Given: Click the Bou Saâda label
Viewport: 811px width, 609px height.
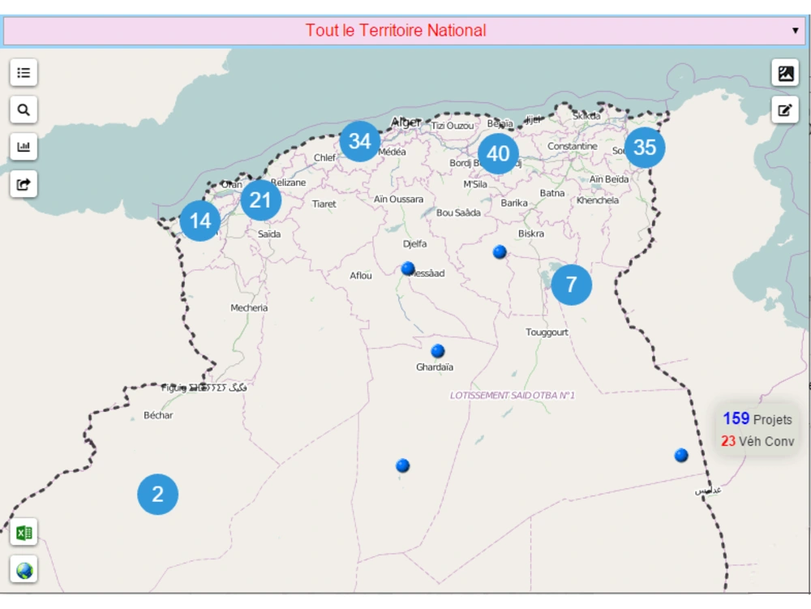Looking at the screenshot, I should 458,212.
